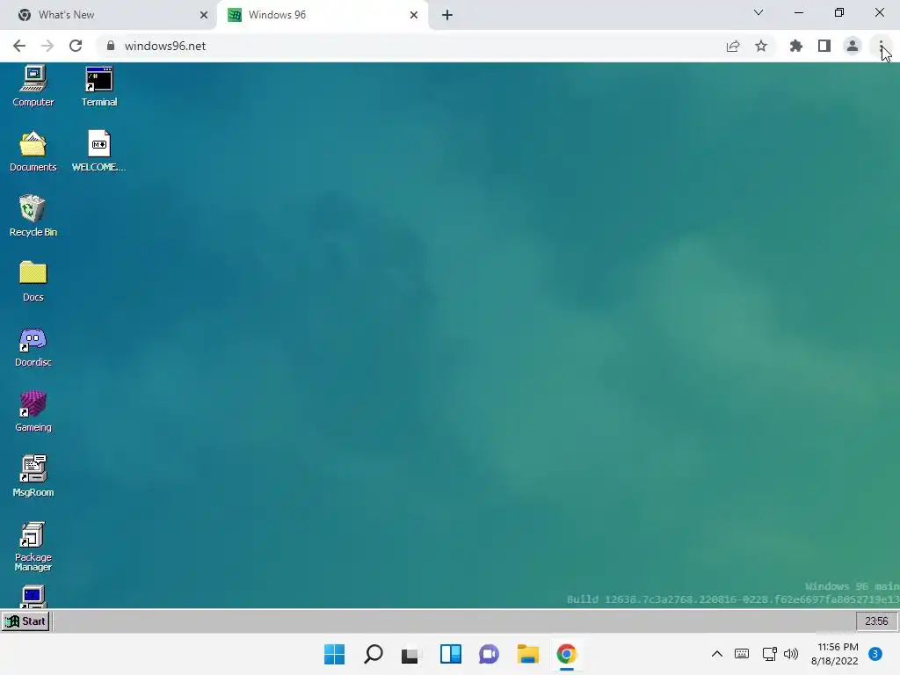Open the Chat taskbar icon
The height and width of the screenshot is (675, 900).
tap(489, 654)
